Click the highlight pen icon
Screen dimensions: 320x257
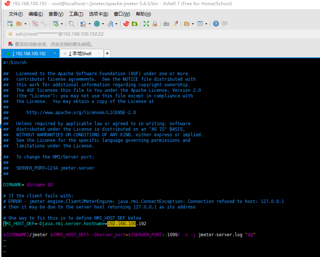(x=175, y=24)
